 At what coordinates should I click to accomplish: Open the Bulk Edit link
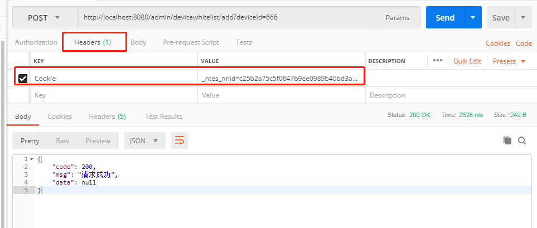pos(467,61)
